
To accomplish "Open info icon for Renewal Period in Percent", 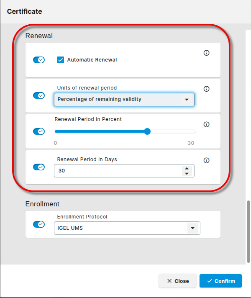I will pyautogui.click(x=206, y=124).
